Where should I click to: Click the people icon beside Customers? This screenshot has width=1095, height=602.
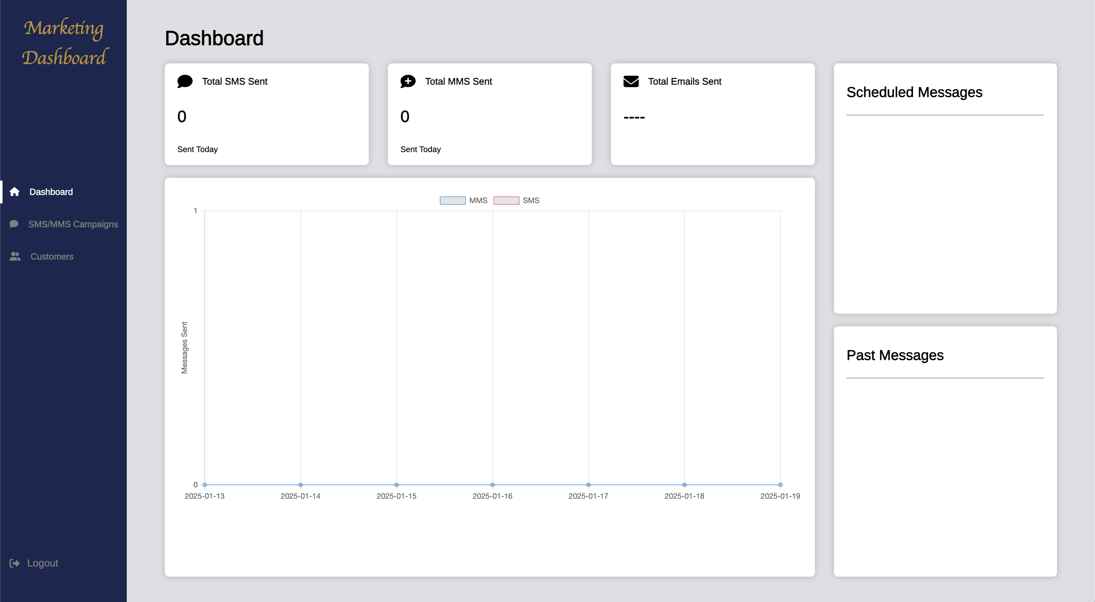coord(15,256)
